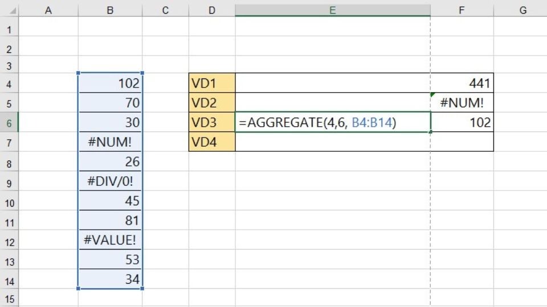The width and height of the screenshot is (547, 307).
Task: Click the #NUM! result in cell F5
Action: (462, 103)
